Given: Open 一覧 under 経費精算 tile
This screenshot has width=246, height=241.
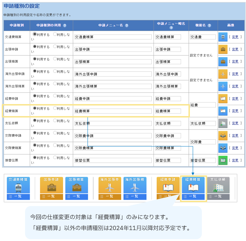Looking at the screenshot, I should [x=193, y=197].
